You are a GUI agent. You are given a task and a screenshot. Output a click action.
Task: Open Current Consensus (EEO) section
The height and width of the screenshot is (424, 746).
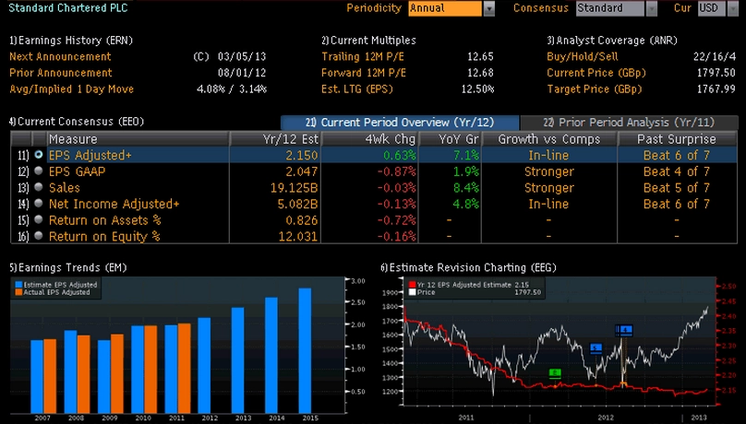click(77, 122)
